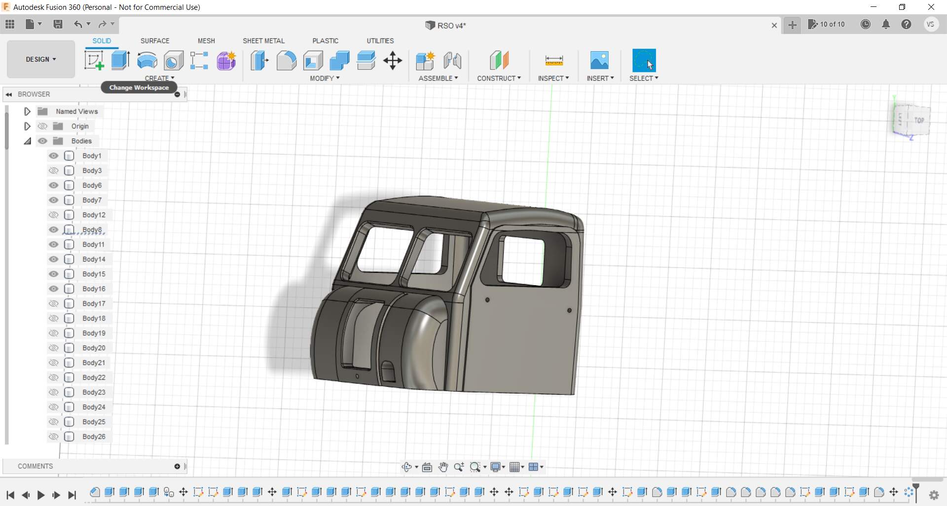Switch to the SURFACE tab

coord(155,41)
